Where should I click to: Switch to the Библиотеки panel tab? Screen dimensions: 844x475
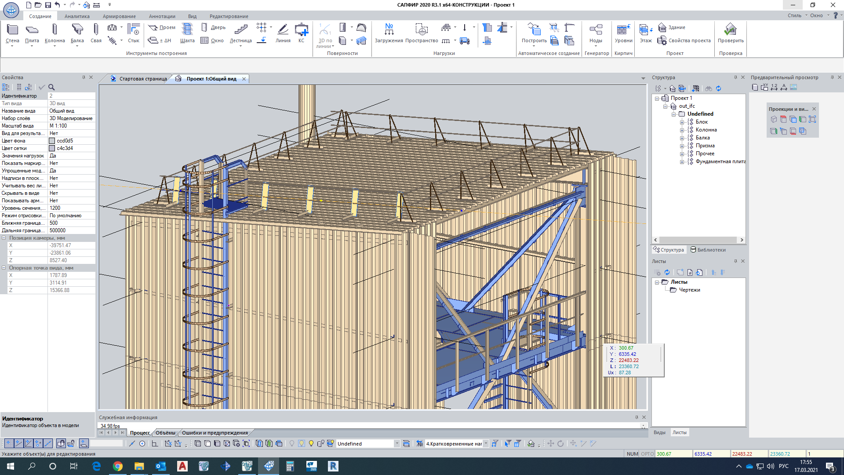pyautogui.click(x=708, y=250)
